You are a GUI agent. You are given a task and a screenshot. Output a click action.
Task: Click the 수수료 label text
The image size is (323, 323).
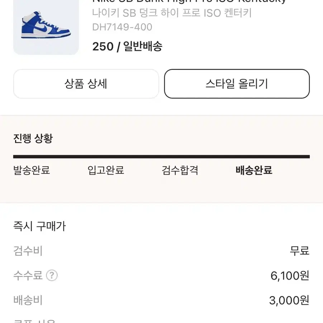point(28,275)
